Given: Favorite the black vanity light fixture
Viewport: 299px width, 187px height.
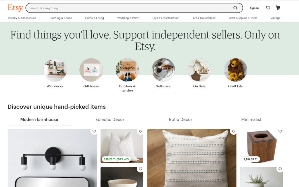Looking at the screenshot, I should (x=94, y=131).
